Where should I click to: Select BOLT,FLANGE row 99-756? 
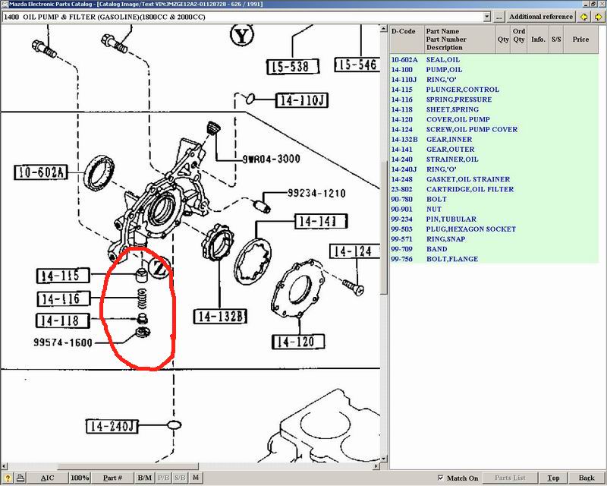[495, 259]
